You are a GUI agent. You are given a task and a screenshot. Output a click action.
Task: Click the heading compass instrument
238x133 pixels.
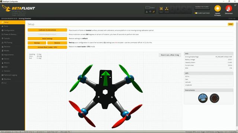click(x=214, y=98)
